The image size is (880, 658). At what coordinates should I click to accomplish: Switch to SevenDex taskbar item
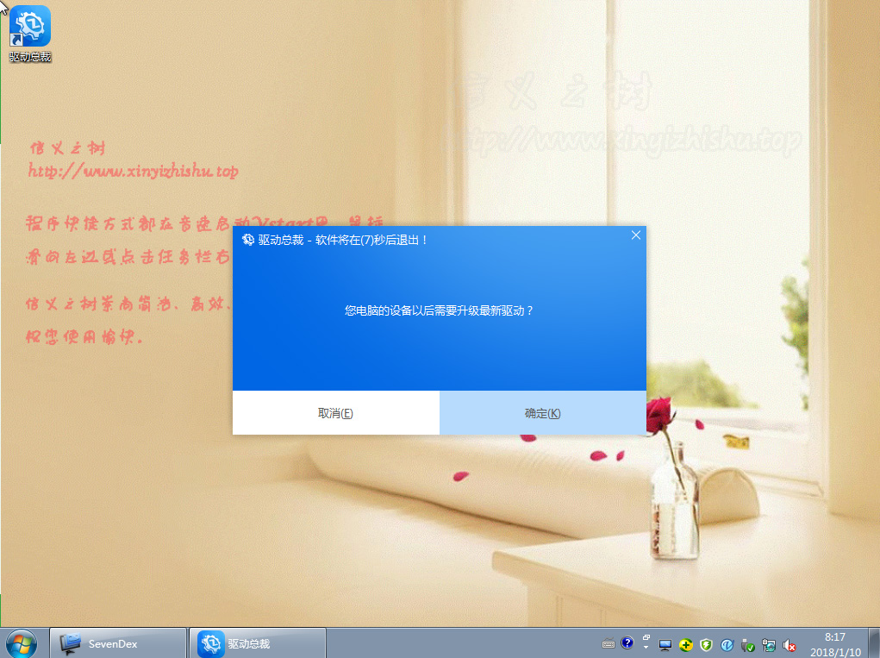[x=119, y=643]
